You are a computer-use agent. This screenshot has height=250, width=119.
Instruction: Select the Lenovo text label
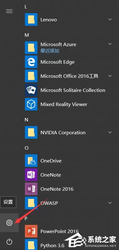tap(49, 20)
